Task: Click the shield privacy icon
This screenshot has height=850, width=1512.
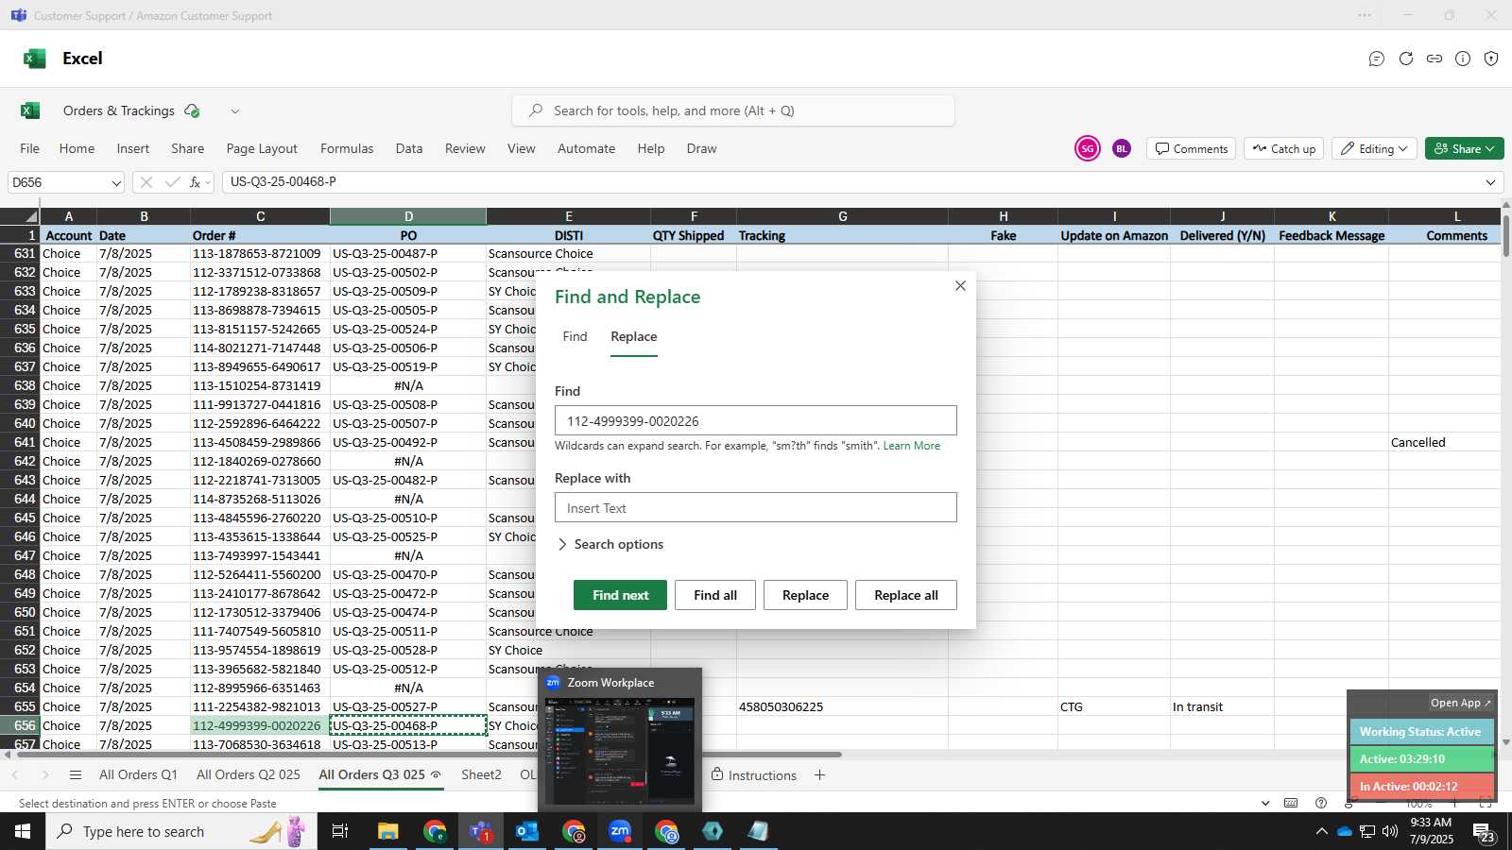Action: point(1491,59)
